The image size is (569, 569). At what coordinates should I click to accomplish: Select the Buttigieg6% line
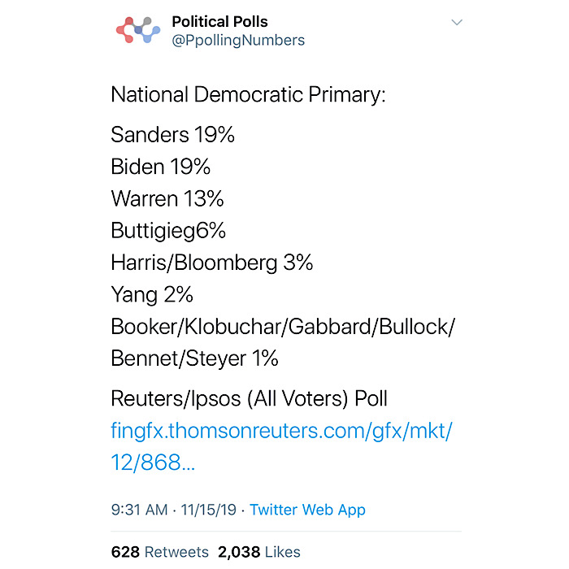coord(168,231)
